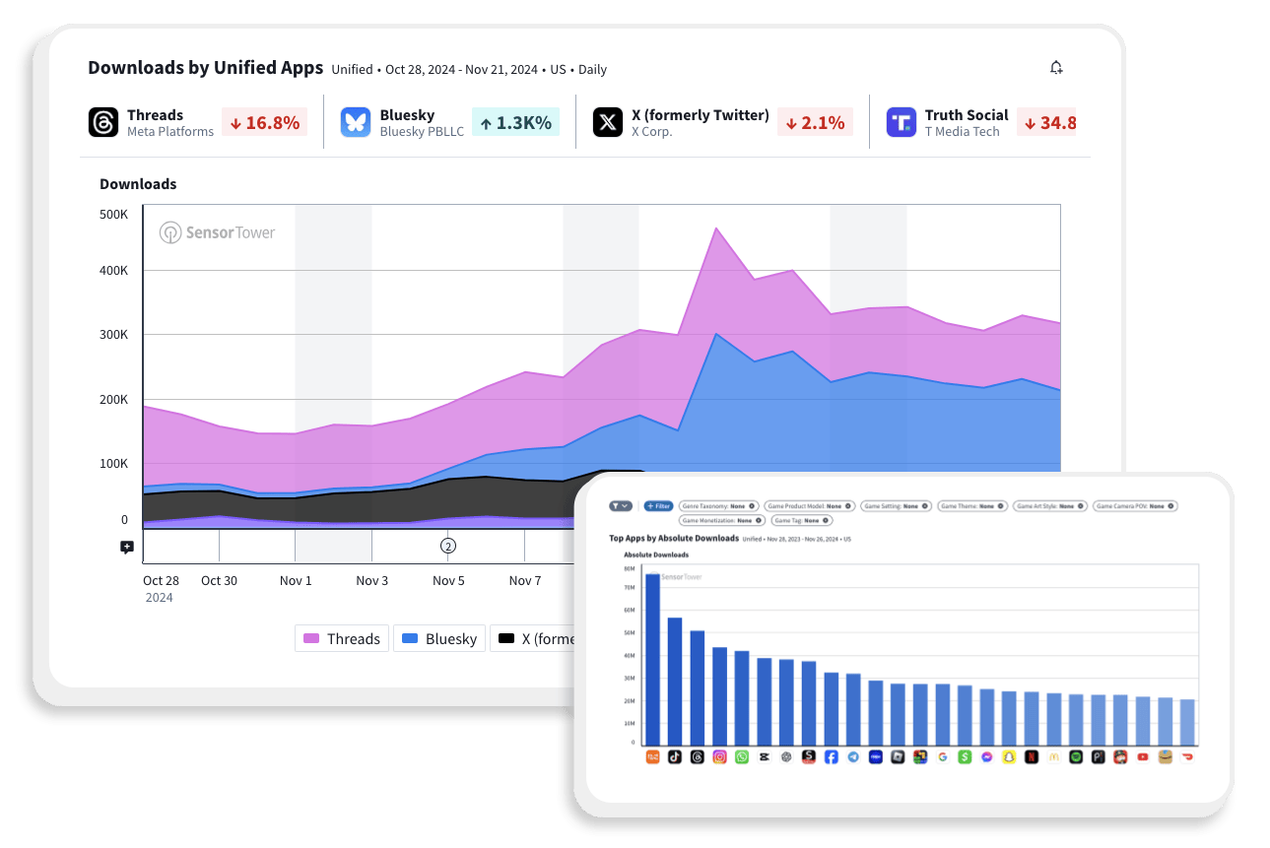Image resolution: width=1270 pixels, height=848 pixels.
Task: Click the X 2.1% decrease badge
Action: click(x=815, y=122)
